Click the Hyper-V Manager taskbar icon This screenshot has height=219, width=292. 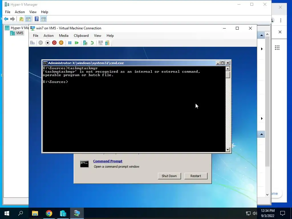63,213
